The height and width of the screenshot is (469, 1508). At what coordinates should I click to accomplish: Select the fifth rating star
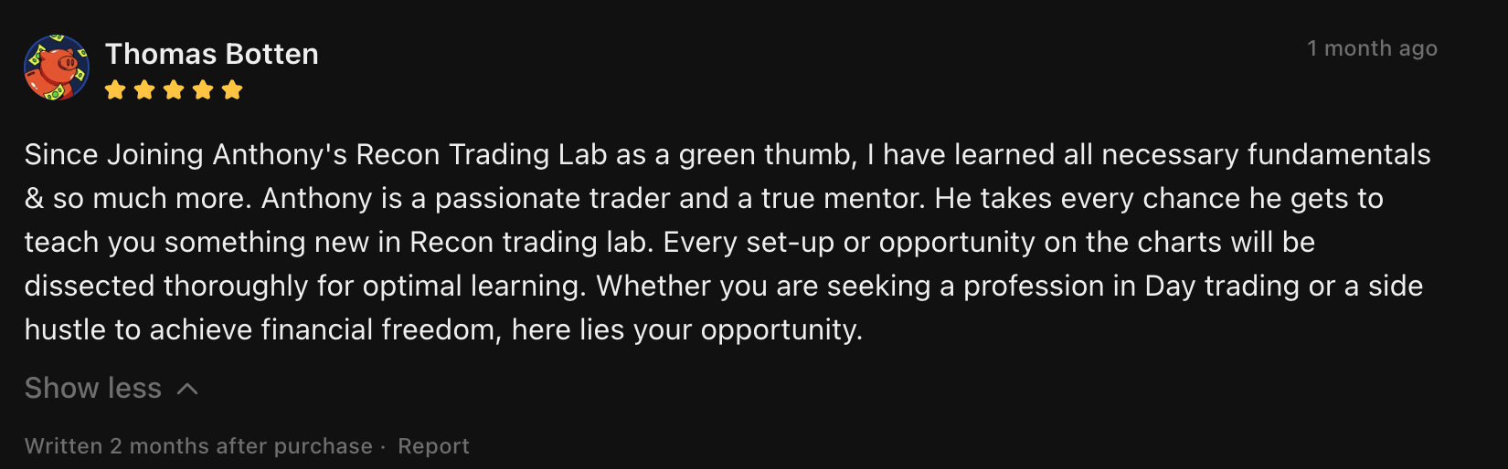coord(232,89)
